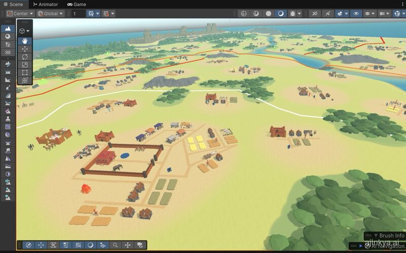Image resolution: width=406 pixels, height=253 pixels.
Task: Toggle snap increment button
Action: (106, 14)
